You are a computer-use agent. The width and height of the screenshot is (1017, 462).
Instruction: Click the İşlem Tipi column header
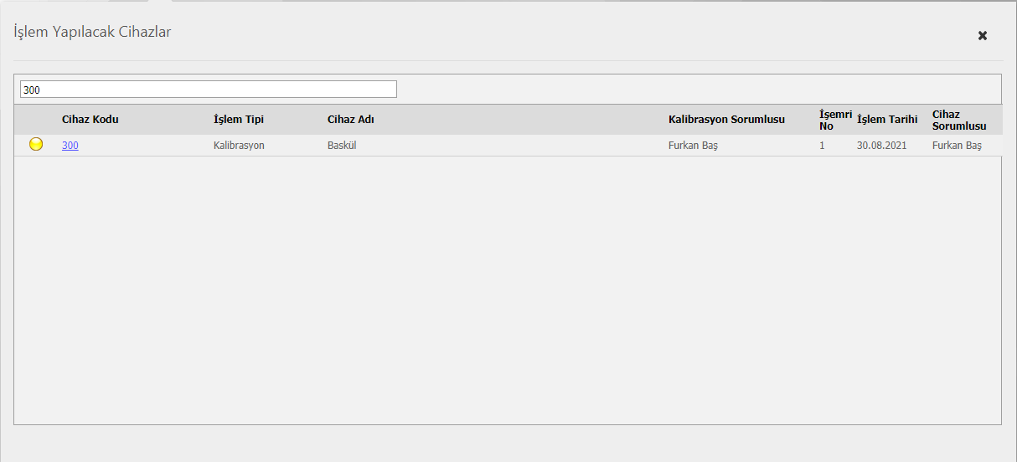[x=239, y=120]
